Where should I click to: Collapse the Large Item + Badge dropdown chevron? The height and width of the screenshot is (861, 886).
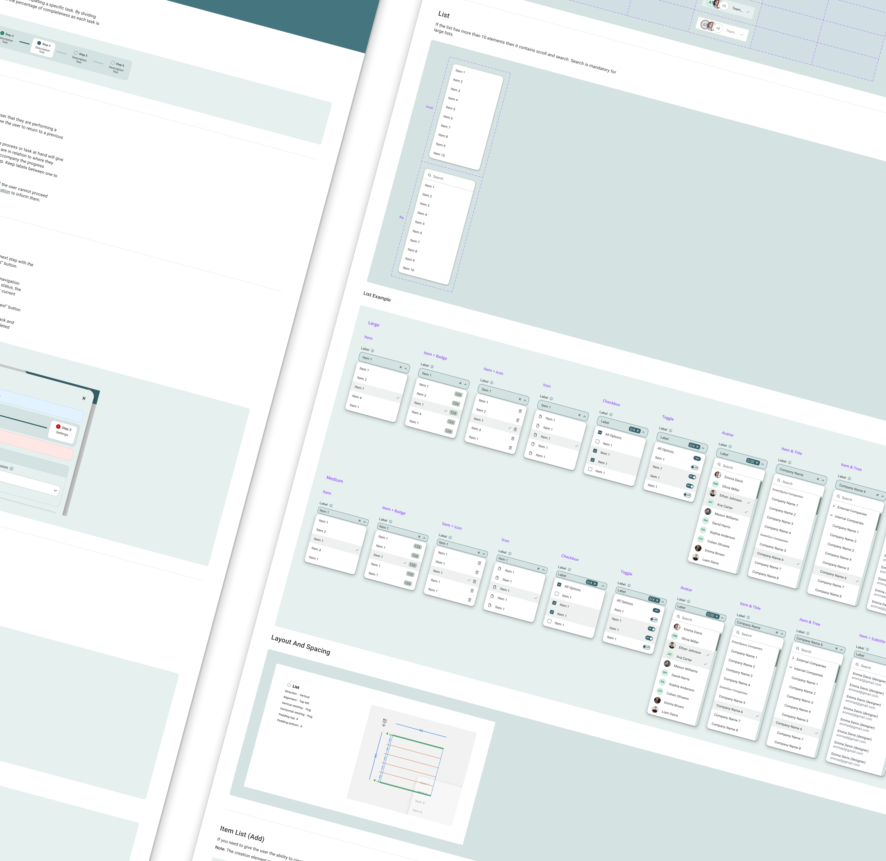[465, 385]
